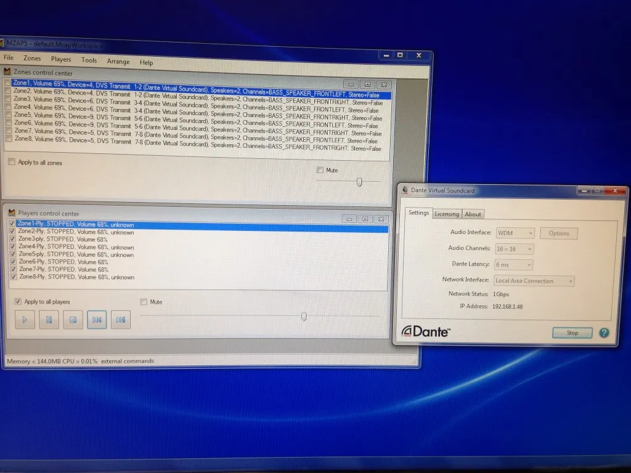Screen dimensions: 631x473
Task: Switch to the About tab
Action: (x=473, y=214)
